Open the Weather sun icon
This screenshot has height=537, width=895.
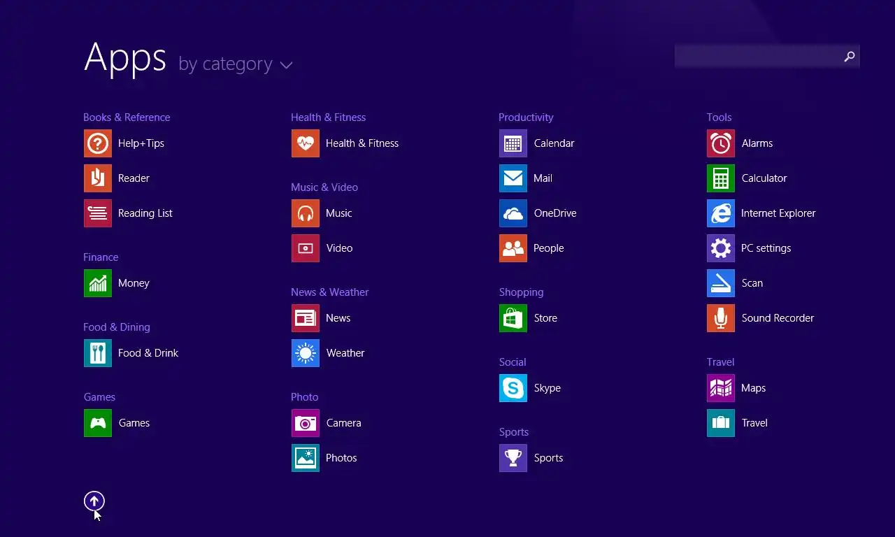click(x=306, y=353)
